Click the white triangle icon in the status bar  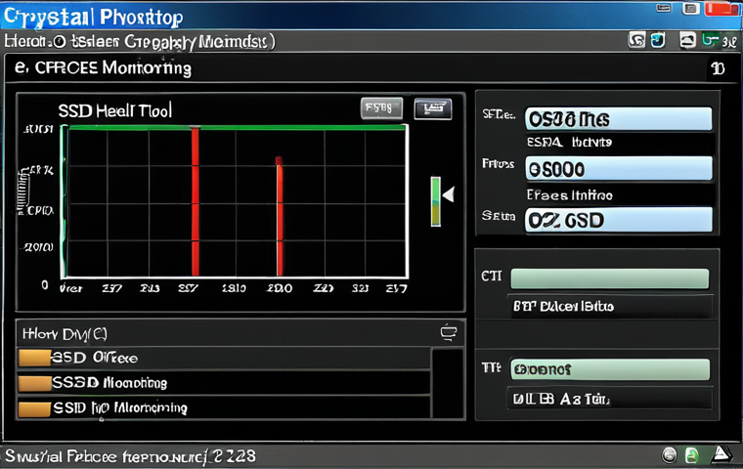point(721,454)
